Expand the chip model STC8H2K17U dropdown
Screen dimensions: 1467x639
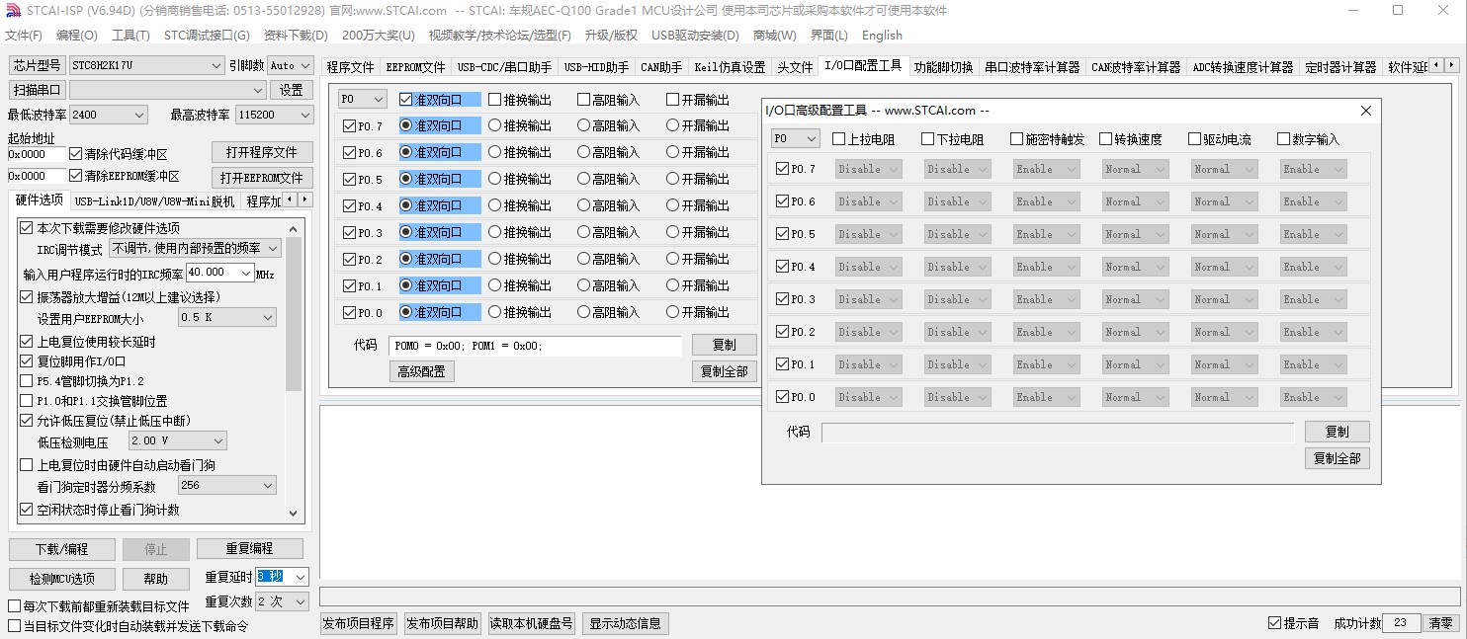[216, 65]
